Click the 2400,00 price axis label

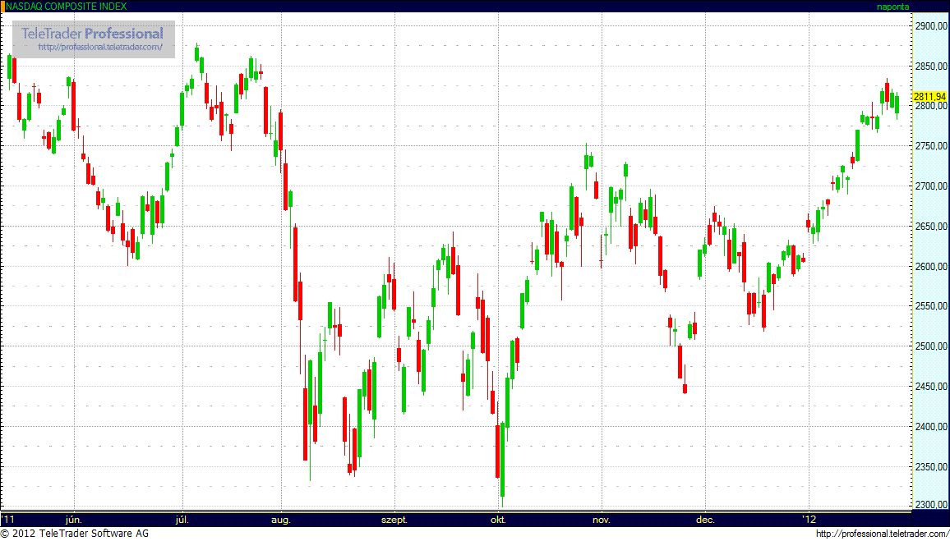[931, 427]
